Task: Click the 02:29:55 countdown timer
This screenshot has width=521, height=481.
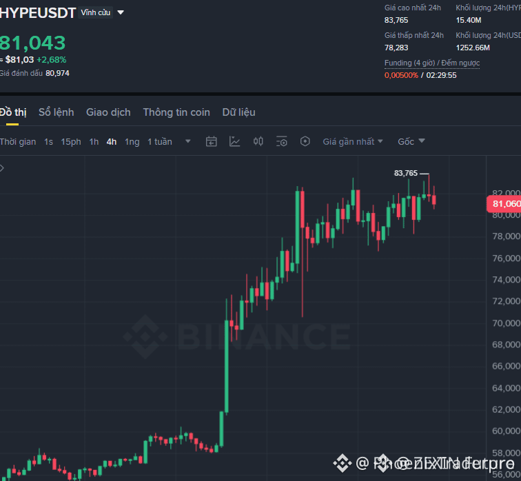Action: tap(441, 75)
